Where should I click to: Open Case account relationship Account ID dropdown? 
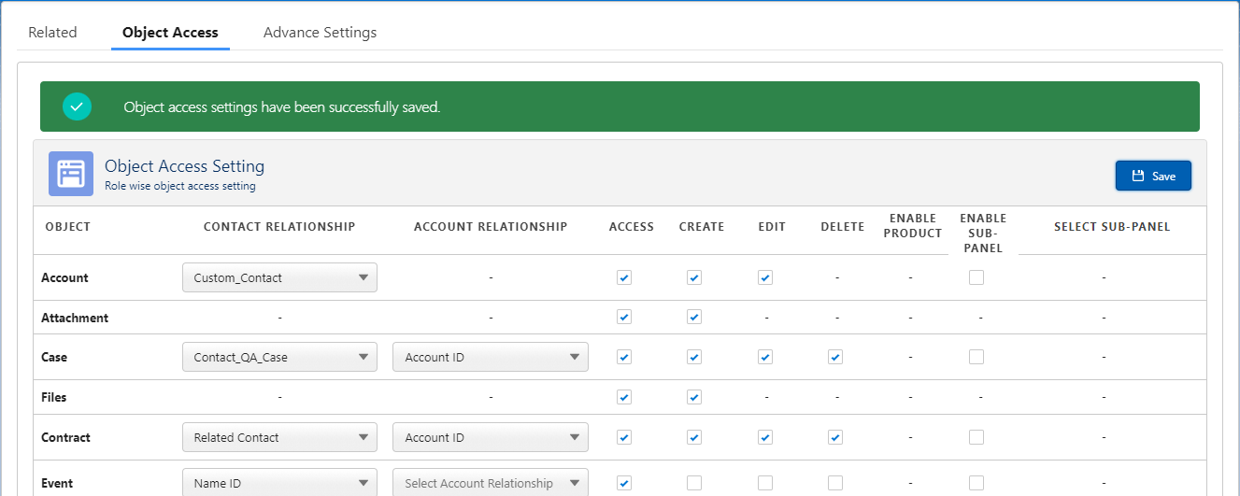point(490,357)
